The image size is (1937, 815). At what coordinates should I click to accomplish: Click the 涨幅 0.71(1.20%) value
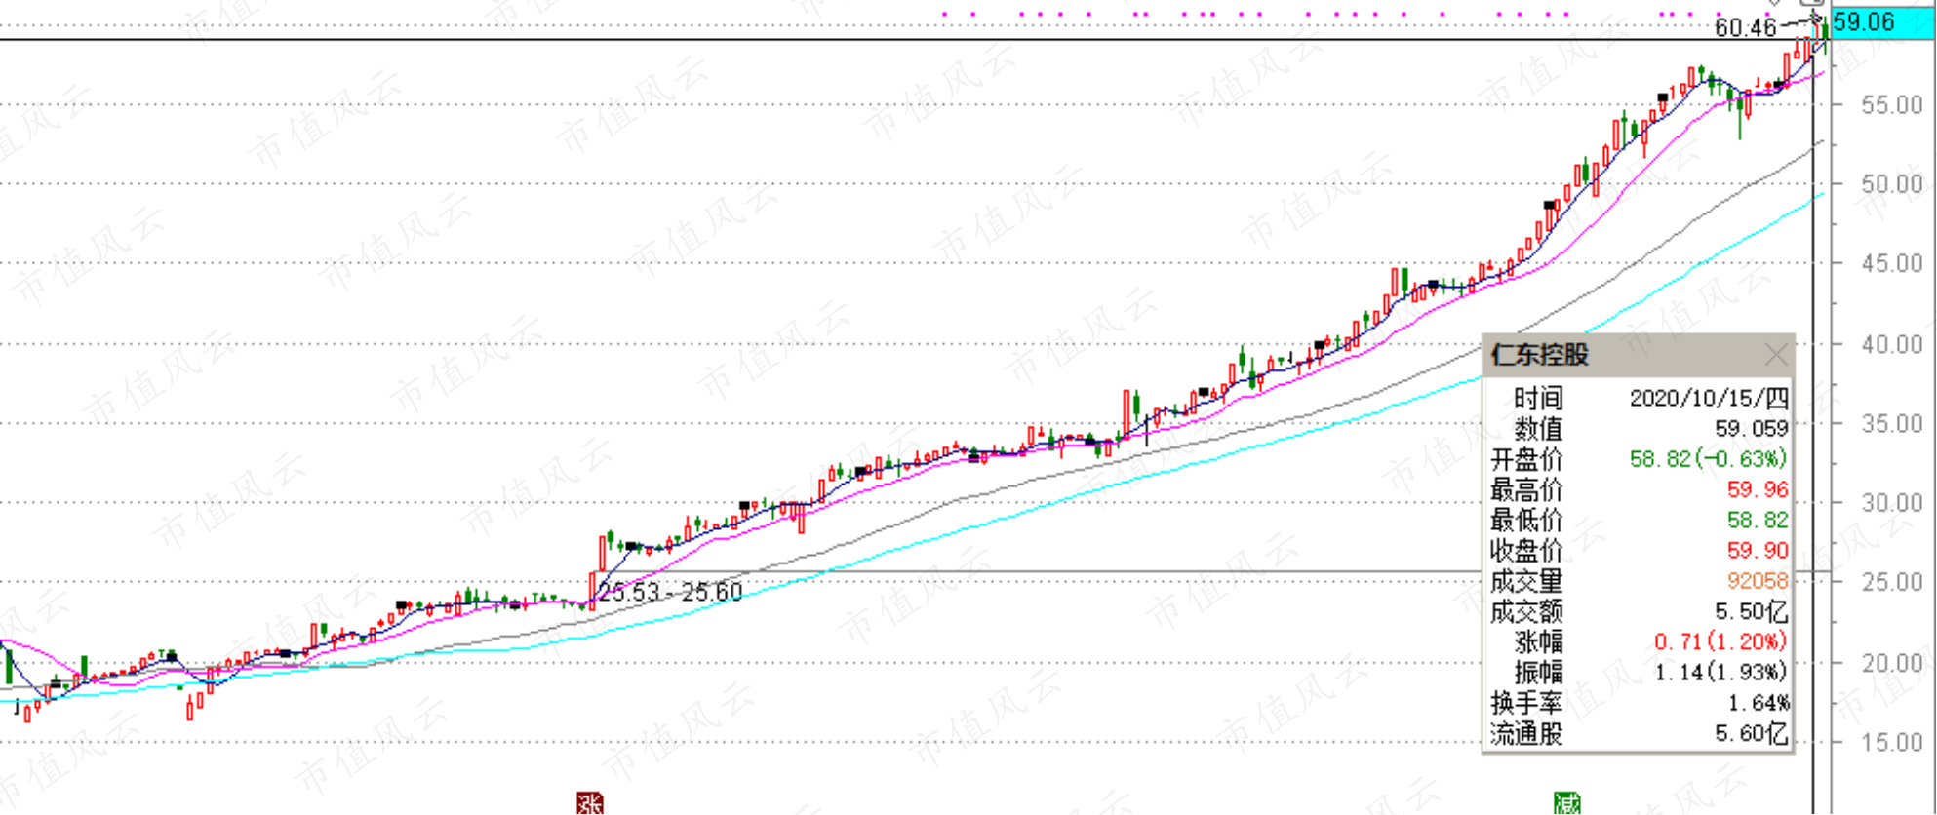pos(1720,641)
